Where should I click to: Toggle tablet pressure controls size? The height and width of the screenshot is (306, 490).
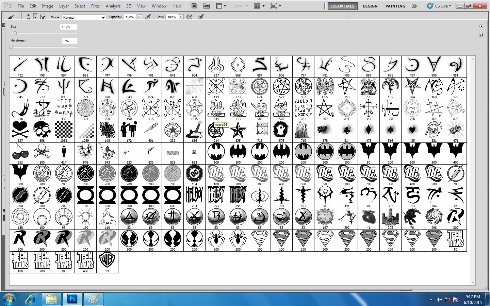[x=201, y=17]
